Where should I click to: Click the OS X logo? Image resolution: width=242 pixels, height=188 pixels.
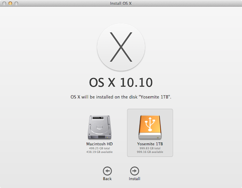click(121, 47)
